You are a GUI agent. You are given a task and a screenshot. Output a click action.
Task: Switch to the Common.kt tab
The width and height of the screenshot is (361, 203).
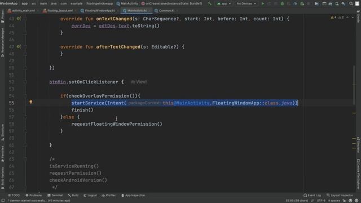tap(165, 11)
